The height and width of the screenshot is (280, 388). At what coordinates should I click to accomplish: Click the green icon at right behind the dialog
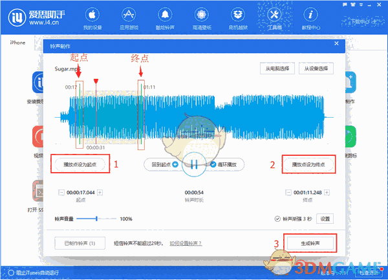pyautogui.click(x=350, y=136)
